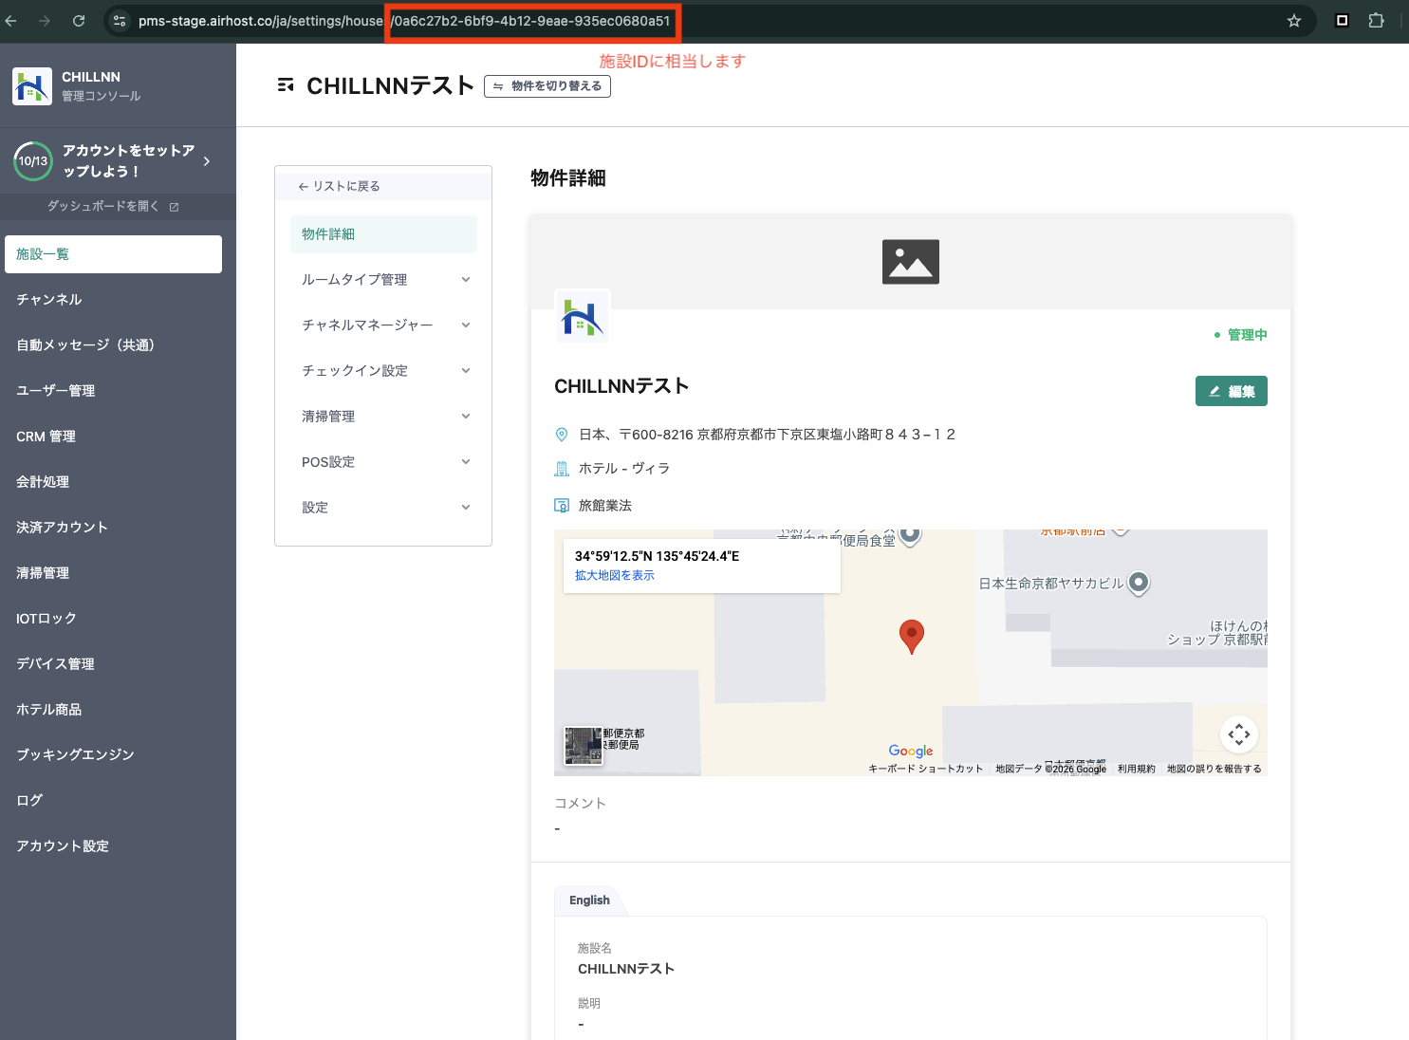Click the square stop-recording icon in toolbar
The height and width of the screenshot is (1040, 1409).
click(1342, 20)
